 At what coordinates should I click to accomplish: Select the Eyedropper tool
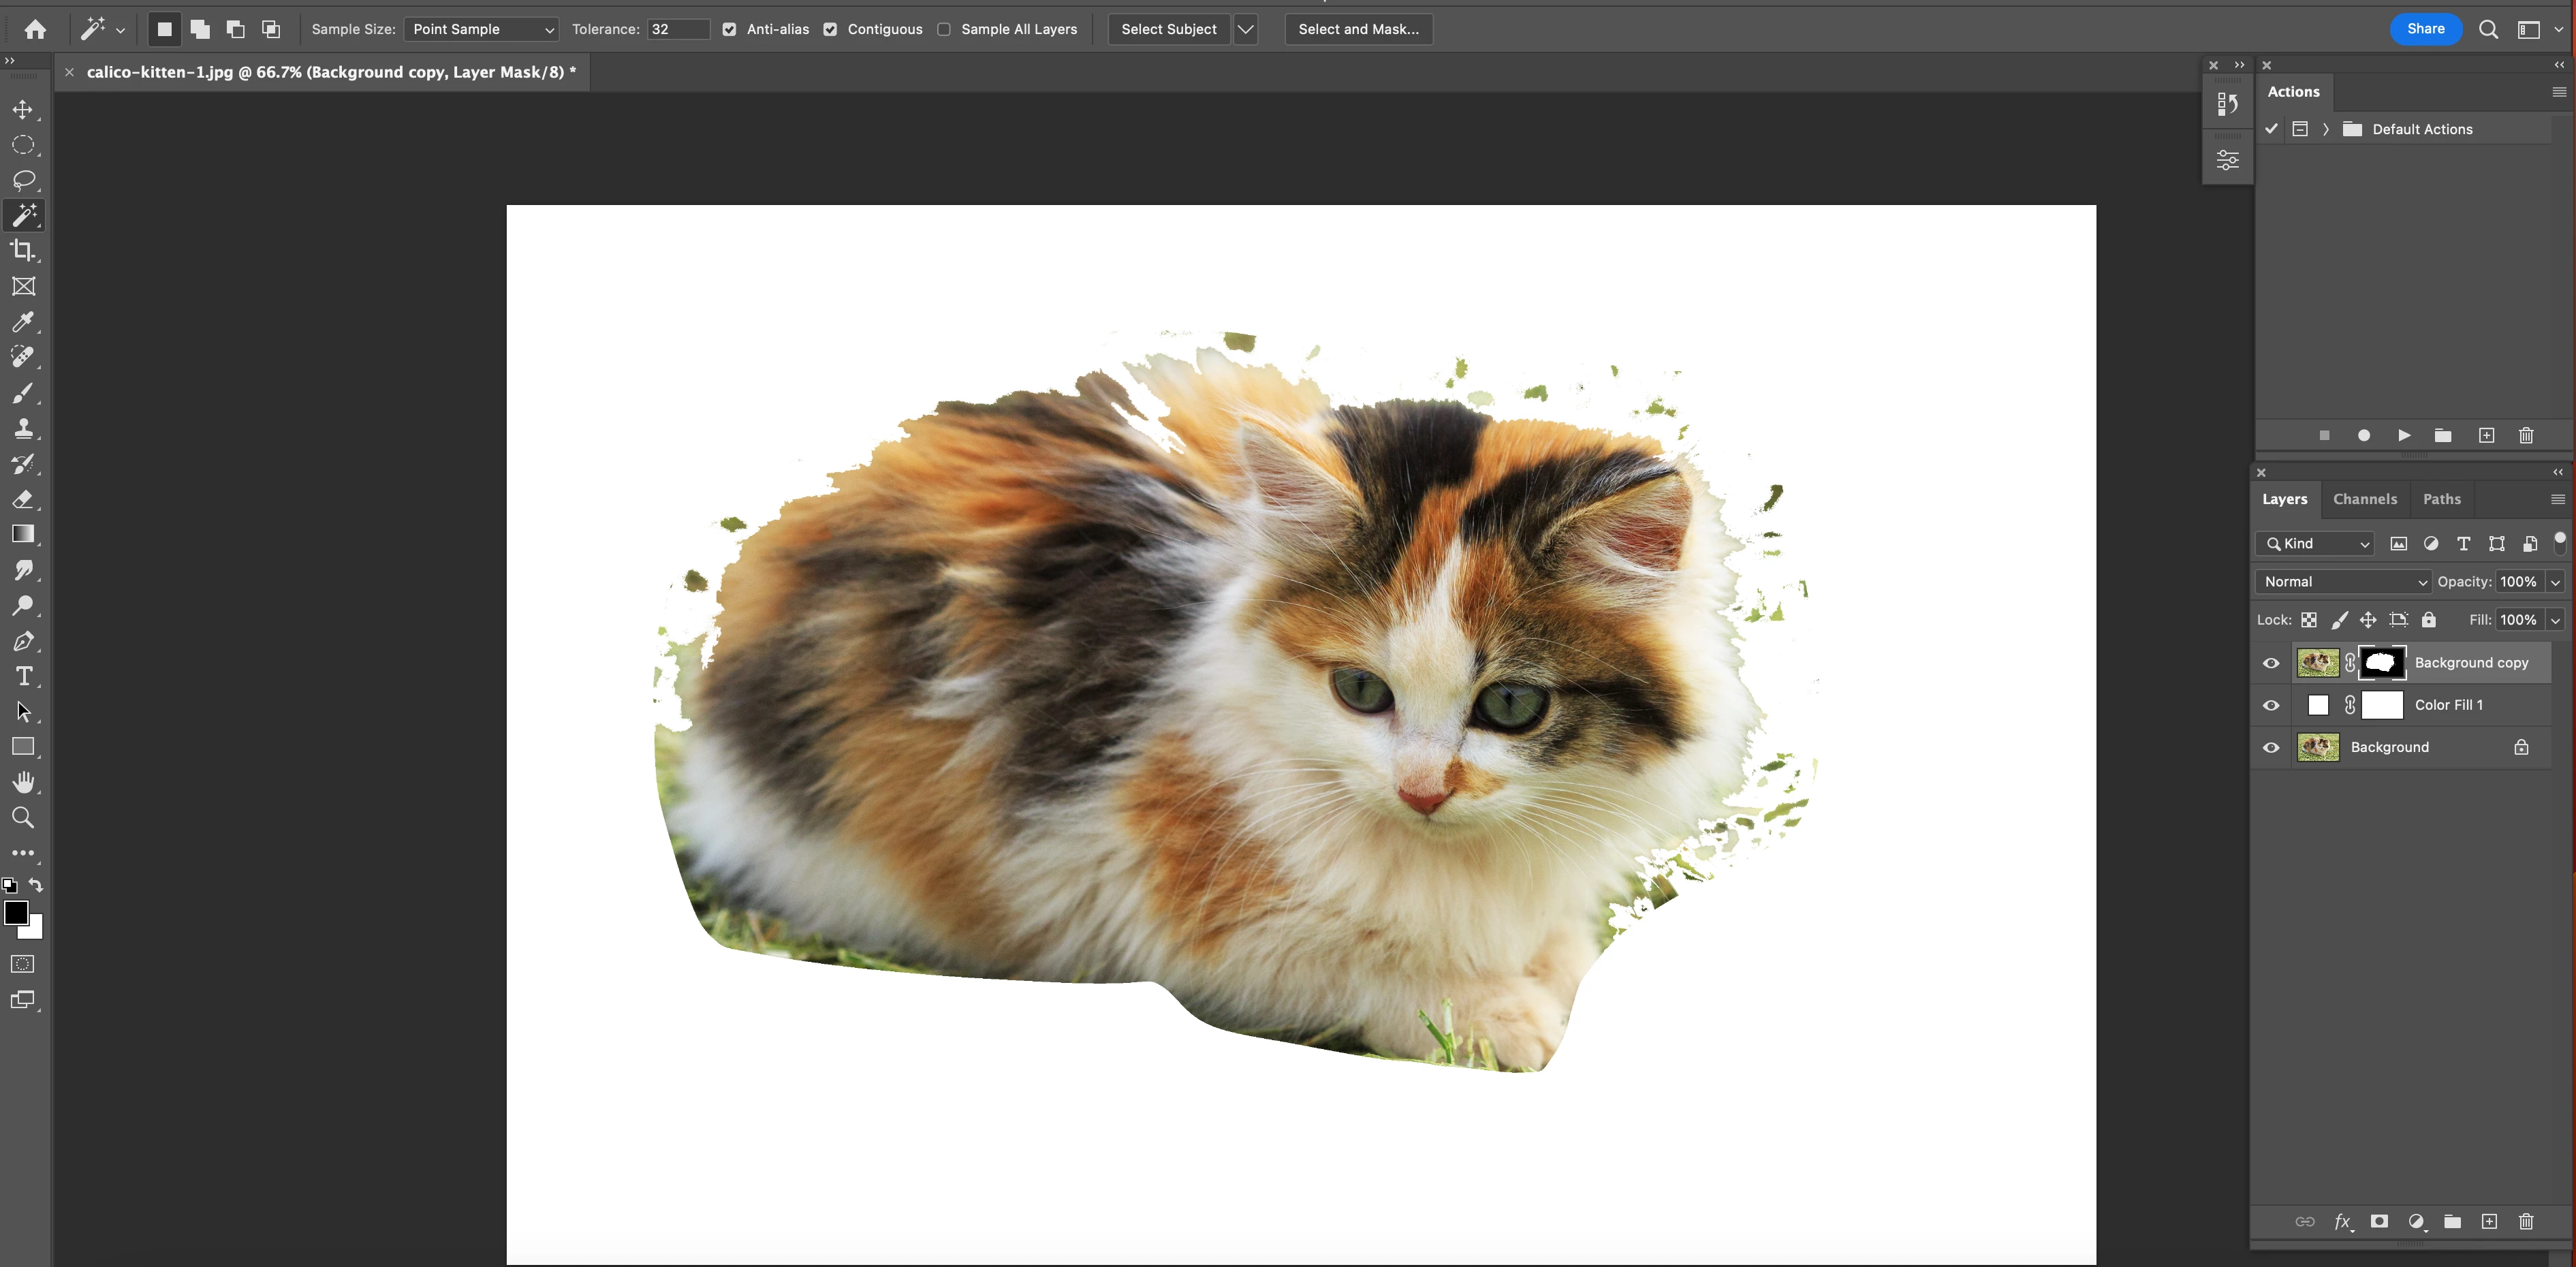click(23, 322)
